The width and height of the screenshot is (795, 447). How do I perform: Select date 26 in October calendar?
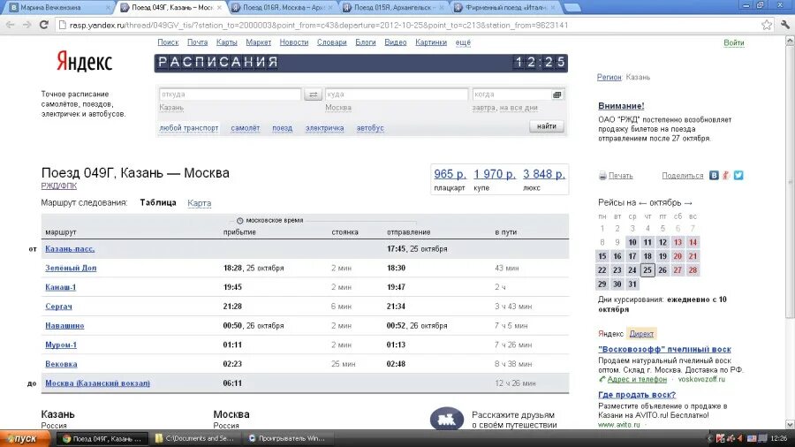pyautogui.click(x=662, y=270)
